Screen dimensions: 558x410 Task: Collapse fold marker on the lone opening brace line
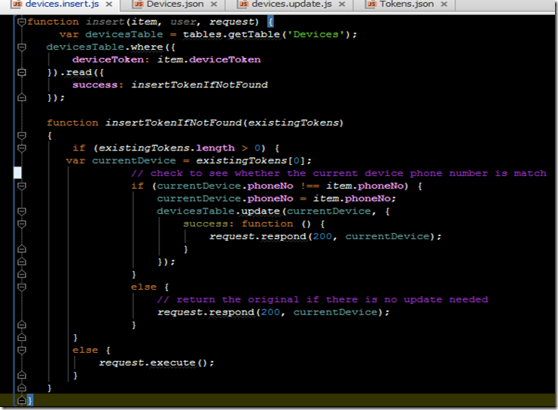22,135
